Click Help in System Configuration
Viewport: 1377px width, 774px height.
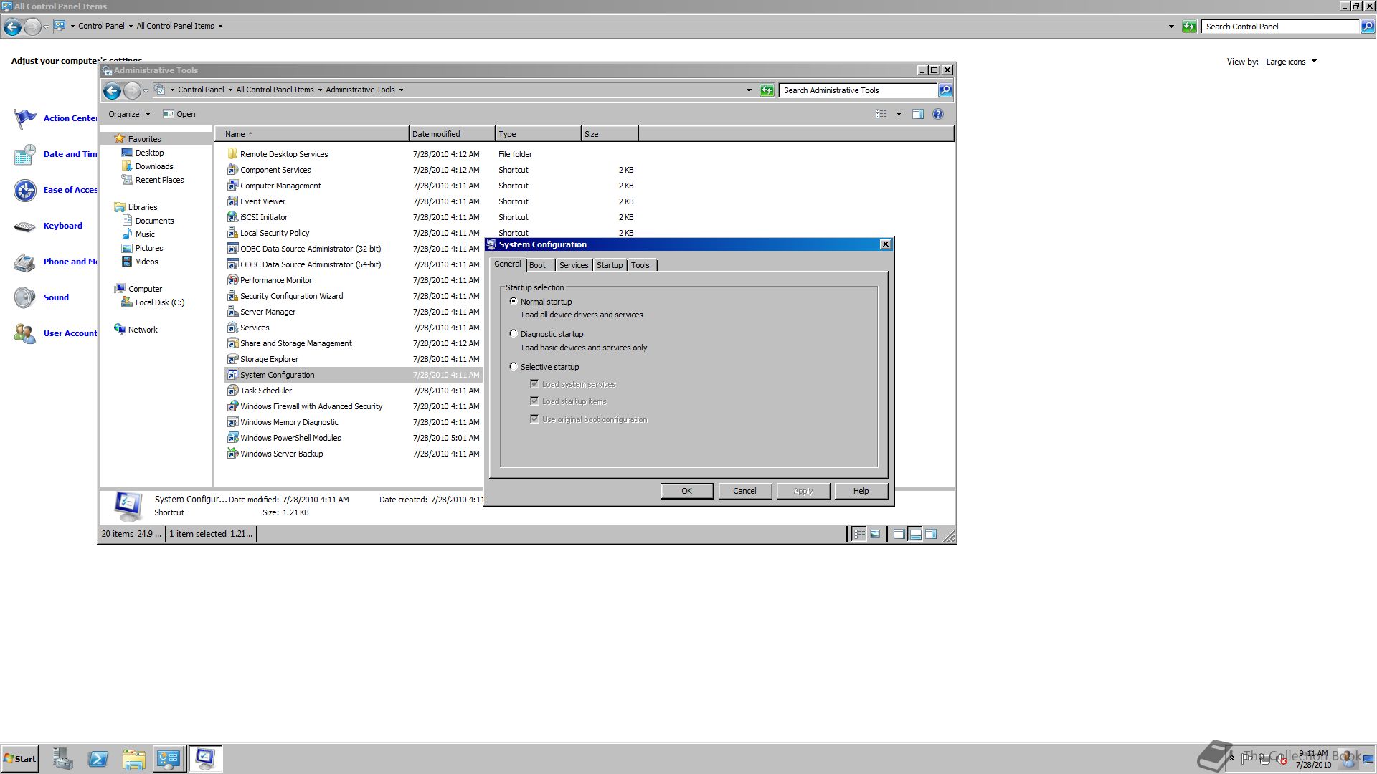861,492
